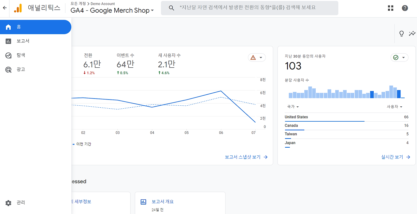Open the 사용자 metric dropdown
Image resolution: width=417 pixels, height=214 pixels.
[395, 107]
